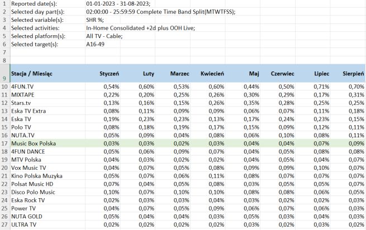The height and width of the screenshot is (230, 366).
Task: Select the Sierpień header cell
Action: (353, 74)
